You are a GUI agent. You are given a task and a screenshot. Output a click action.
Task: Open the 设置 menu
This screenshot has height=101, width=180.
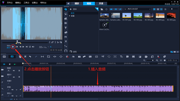click(x=35, y=3)
